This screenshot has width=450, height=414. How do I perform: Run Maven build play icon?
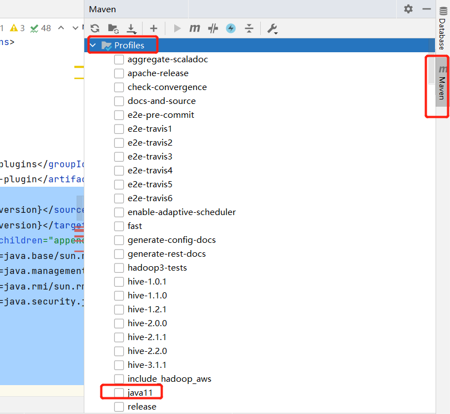[178, 28]
